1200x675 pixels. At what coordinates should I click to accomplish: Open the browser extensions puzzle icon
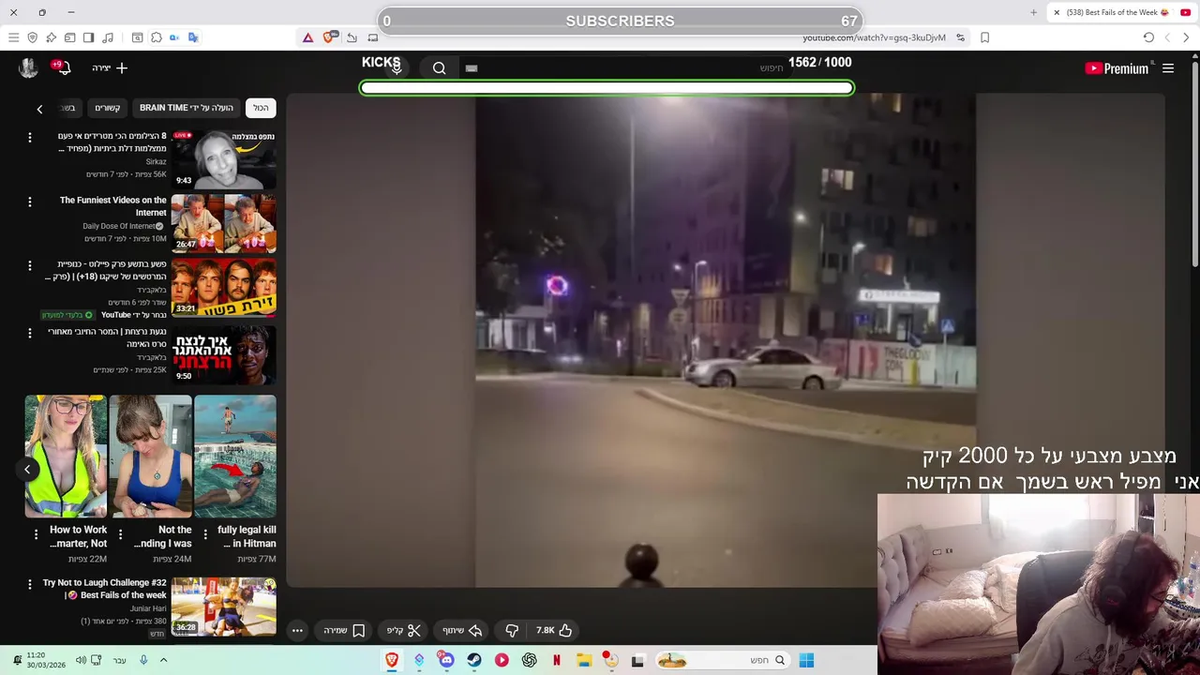pyautogui.click(x=157, y=37)
